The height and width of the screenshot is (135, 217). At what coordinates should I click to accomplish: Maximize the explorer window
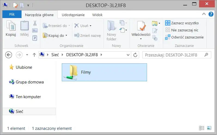194,4
